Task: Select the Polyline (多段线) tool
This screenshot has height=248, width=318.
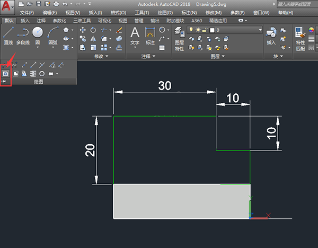Action: click(x=23, y=36)
